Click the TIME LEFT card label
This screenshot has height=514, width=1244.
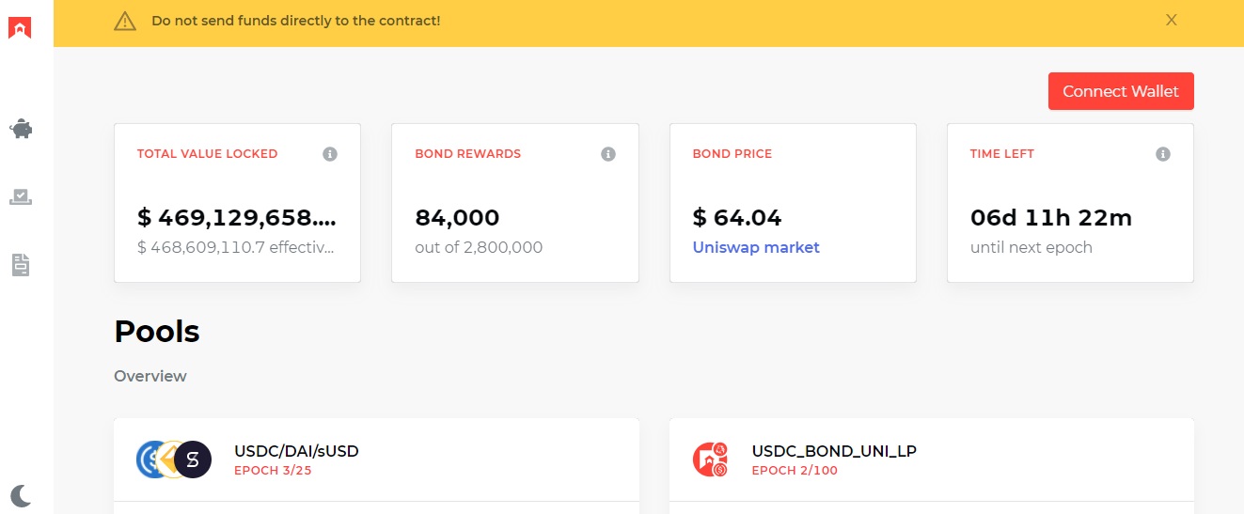[x=1002, y=154]
